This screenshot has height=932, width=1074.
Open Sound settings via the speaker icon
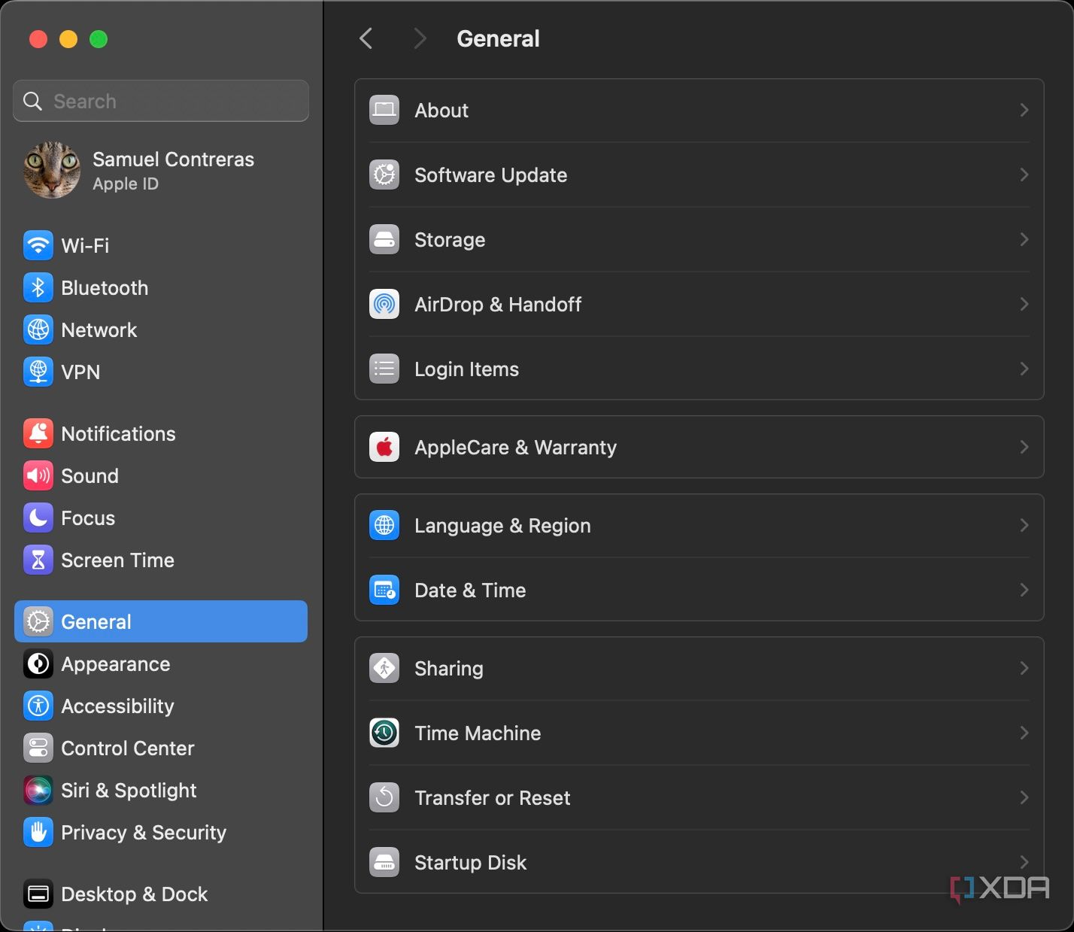coord(38,475)
